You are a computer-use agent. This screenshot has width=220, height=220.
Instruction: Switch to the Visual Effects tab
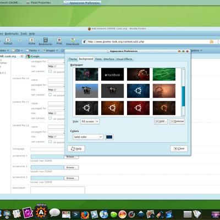[x=124, y=59]
